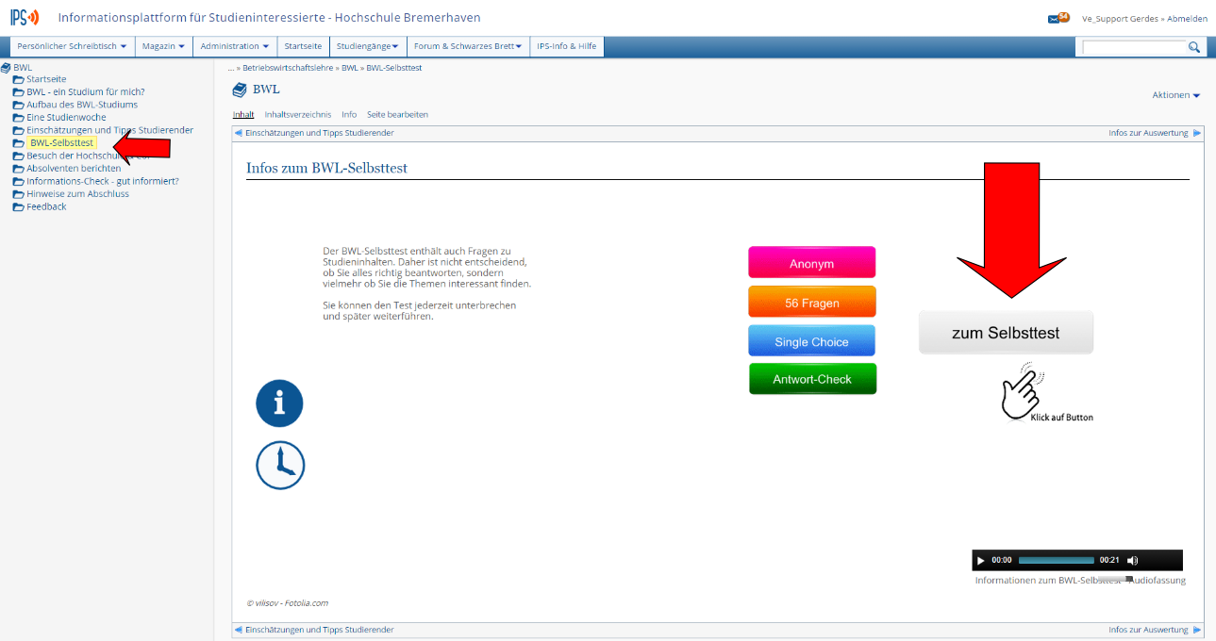Click the folder icon next to Feedback
This screenshot has width=1216, height=641.
[x=18, y=206]
